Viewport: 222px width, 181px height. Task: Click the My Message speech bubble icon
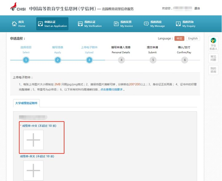point(146,24)
